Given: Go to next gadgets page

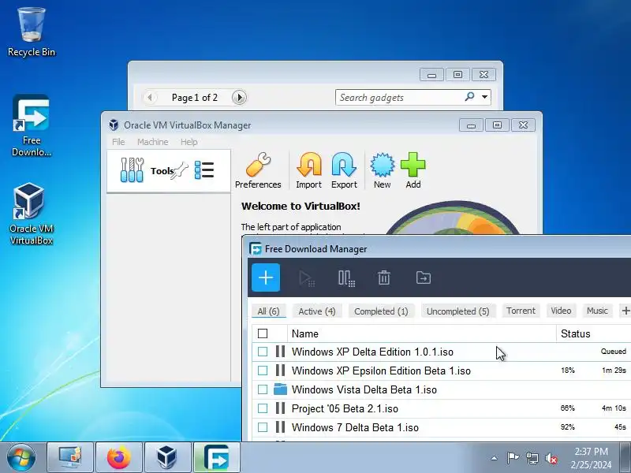Looking at the screenshot, I should [239, 97].
